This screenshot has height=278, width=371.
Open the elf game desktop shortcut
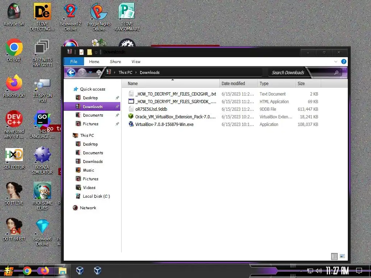42,196
